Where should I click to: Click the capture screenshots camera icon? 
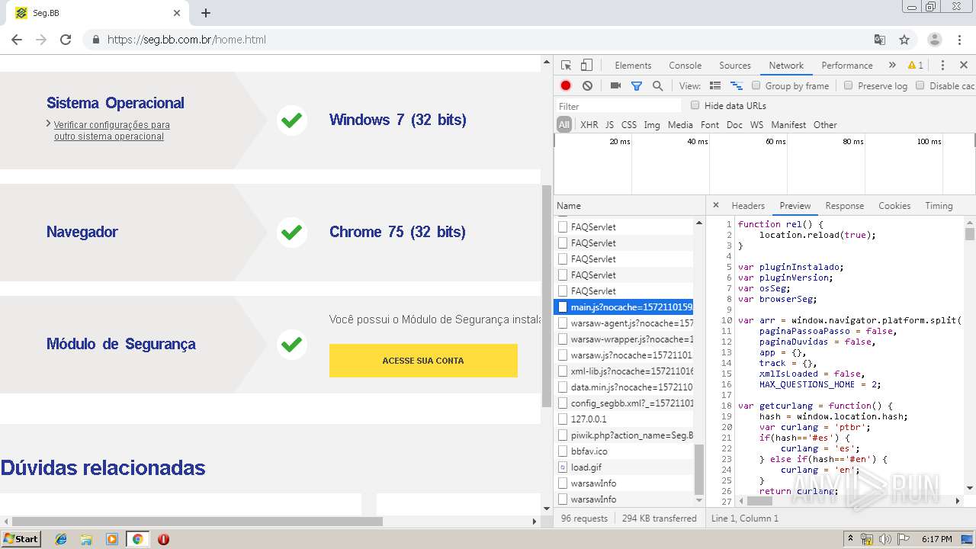coord(615,86)
